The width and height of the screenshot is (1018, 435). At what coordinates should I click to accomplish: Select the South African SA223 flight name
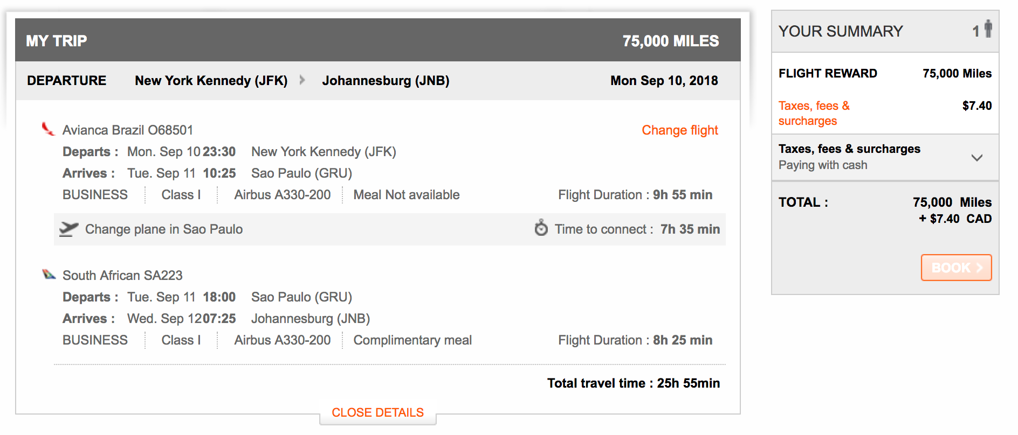click(x=122, y=276)
